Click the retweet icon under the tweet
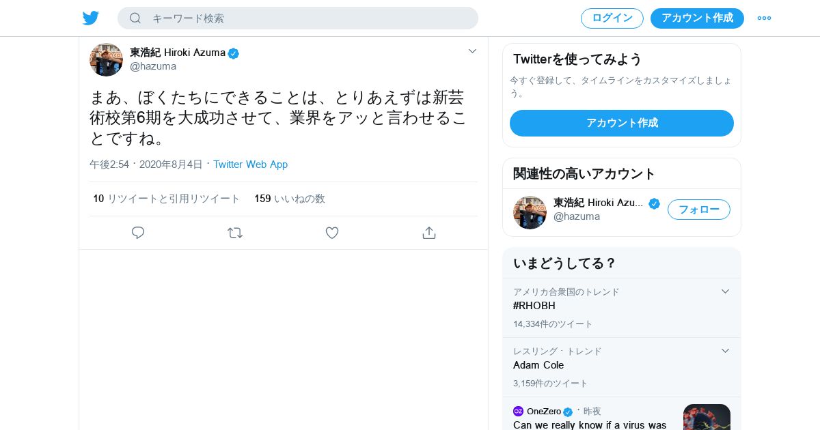The width and height of the screenshot is (820, 430). coord(235,233)
